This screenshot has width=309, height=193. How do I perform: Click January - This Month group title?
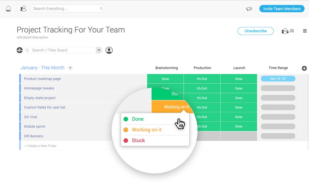coord(43,68)
